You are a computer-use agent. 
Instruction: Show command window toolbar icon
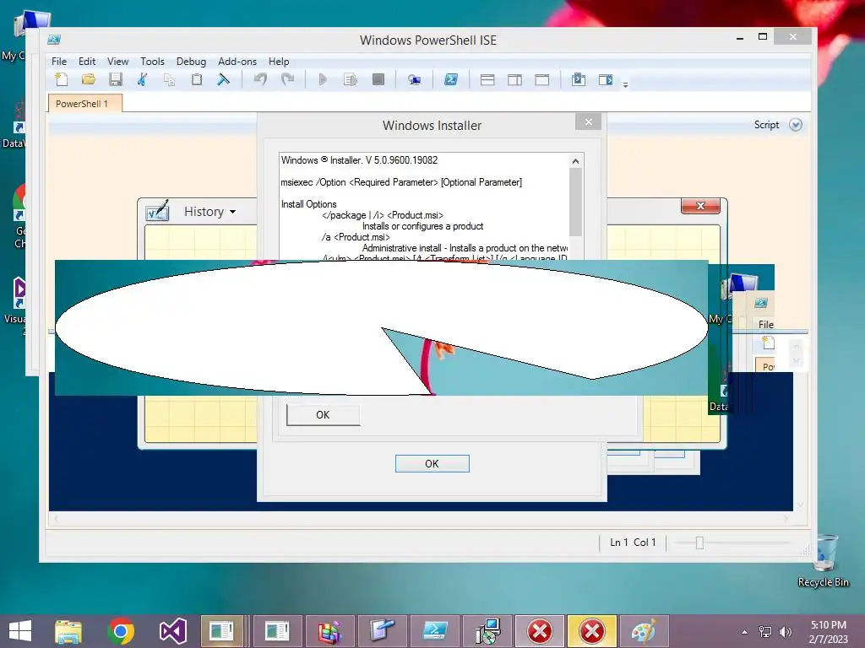tap(579, 80)
